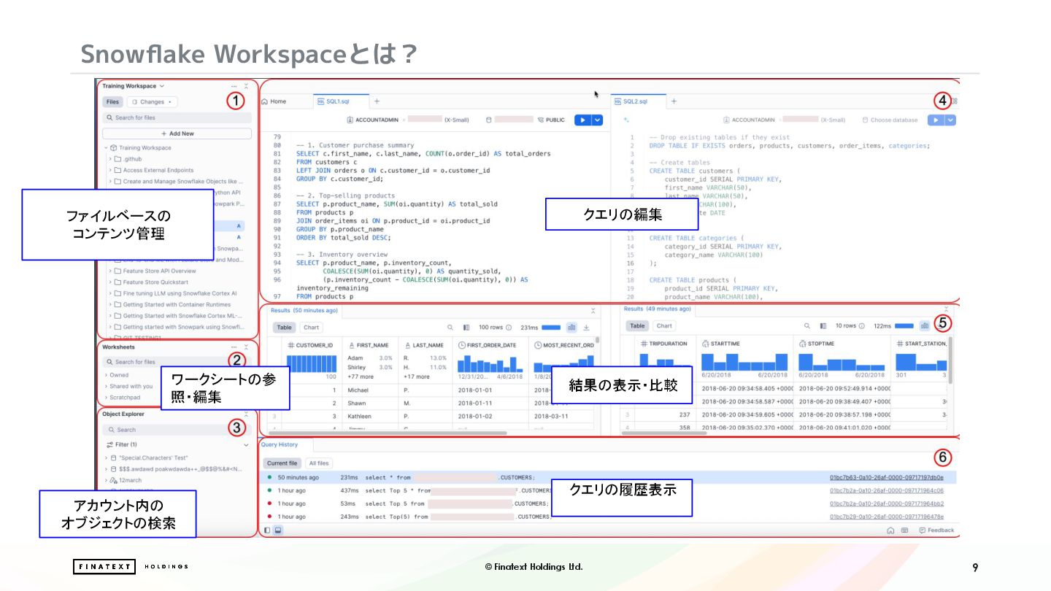Click the hash icon on the CUSTOMER_ID column header
Image resolution: width=1051 pixels, height=591 pixels.
point(290,345)
